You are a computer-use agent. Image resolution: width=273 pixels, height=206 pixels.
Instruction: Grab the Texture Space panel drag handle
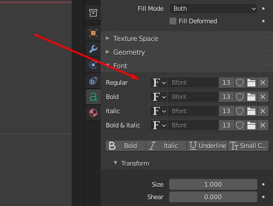[x=266, y=39]
